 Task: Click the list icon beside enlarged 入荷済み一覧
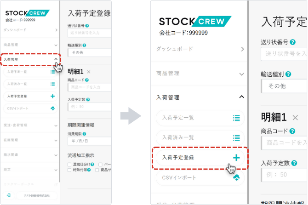(x=236, y=137)
